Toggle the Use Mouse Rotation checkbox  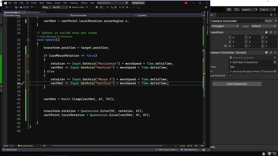pyautogui.click(x=230, y=75)
